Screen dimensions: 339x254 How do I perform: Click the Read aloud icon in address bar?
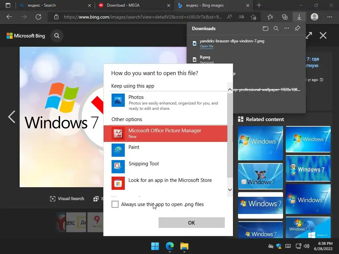(x=229, y=17)
